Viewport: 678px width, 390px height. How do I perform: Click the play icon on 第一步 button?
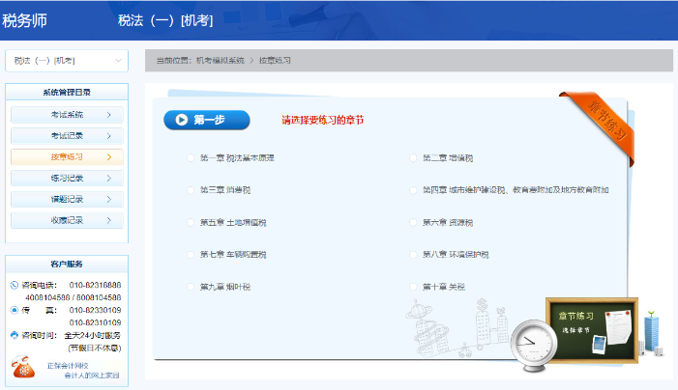click(x=182, y=120)
